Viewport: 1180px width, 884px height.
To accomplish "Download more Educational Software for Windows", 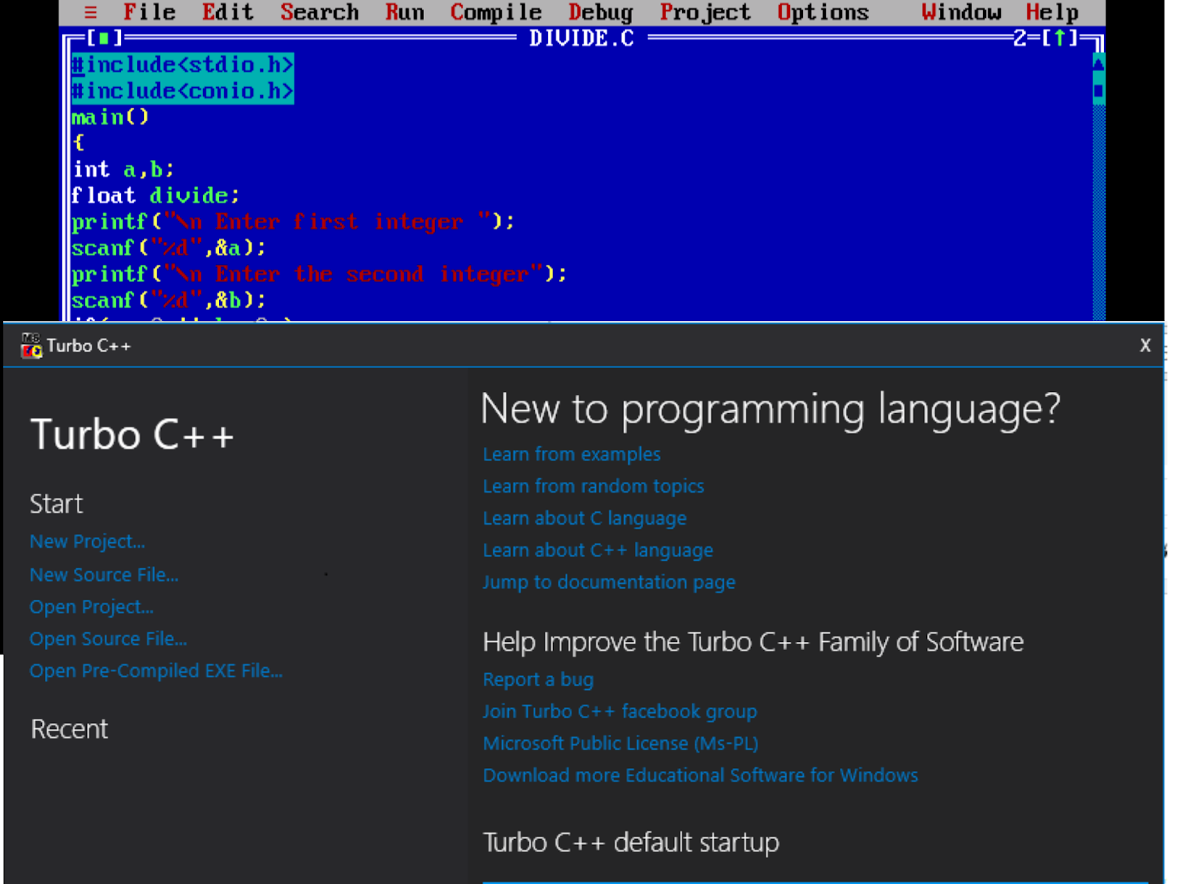I will click(700, 776).
